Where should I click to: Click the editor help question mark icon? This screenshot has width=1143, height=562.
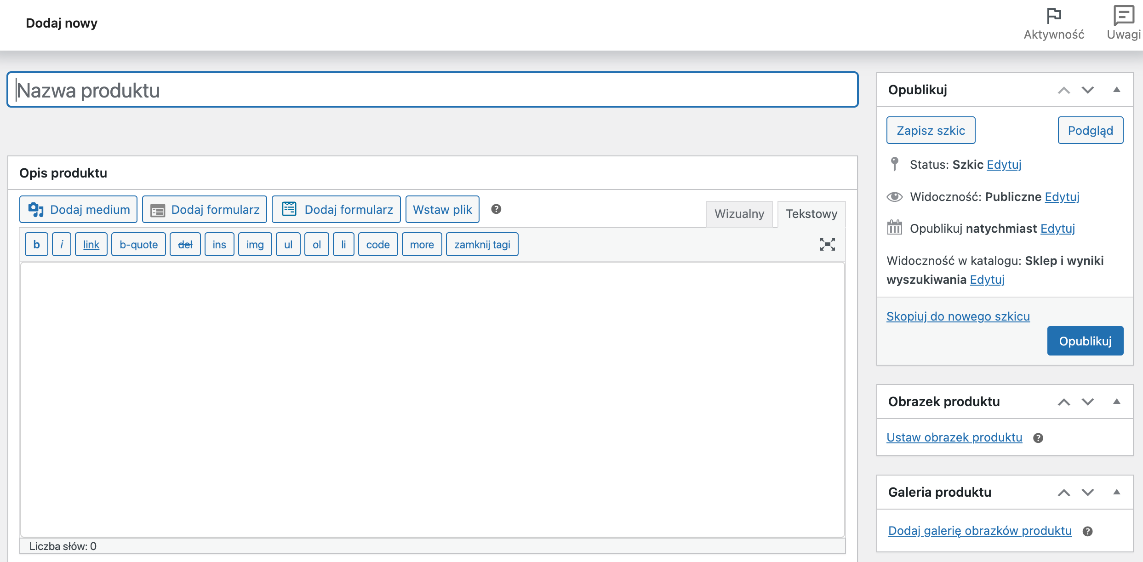point(496,209)
